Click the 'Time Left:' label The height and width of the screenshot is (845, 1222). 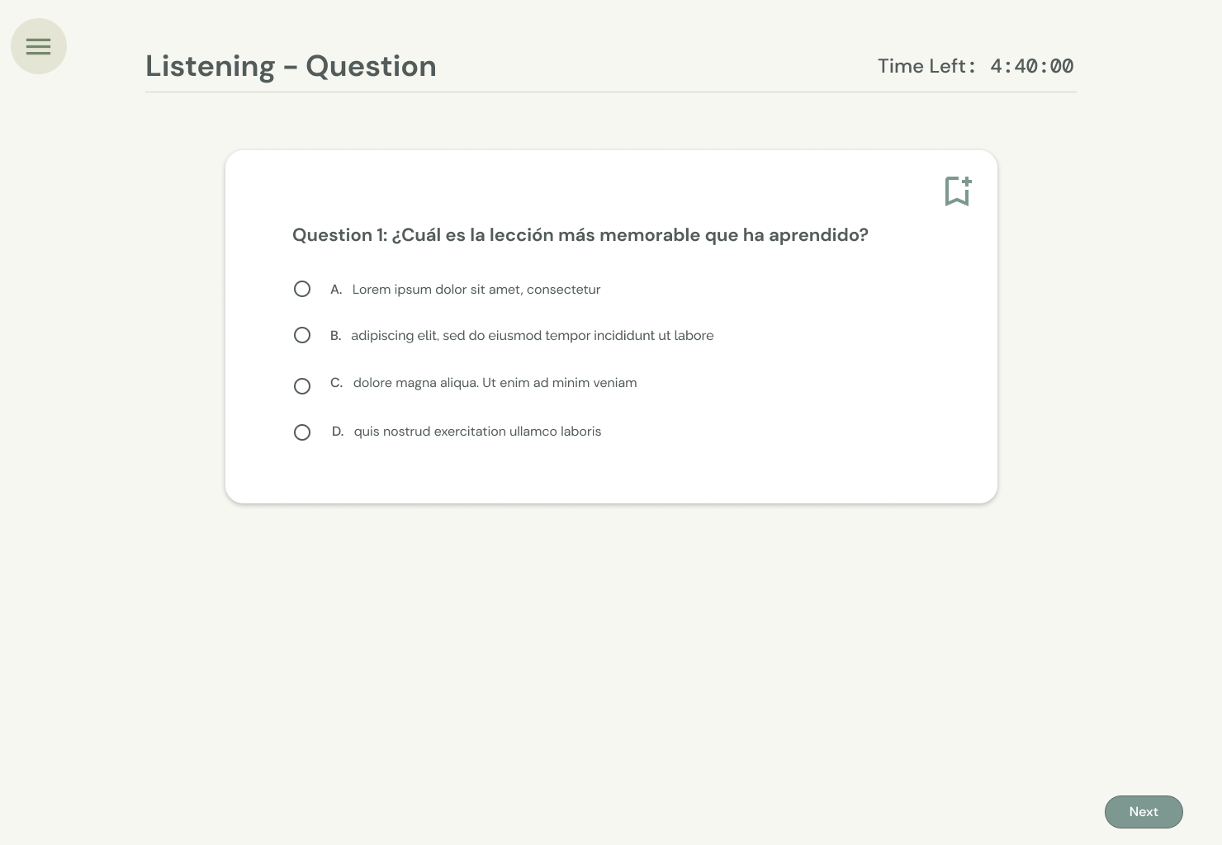pyautogui.click(x=926, y=66)
